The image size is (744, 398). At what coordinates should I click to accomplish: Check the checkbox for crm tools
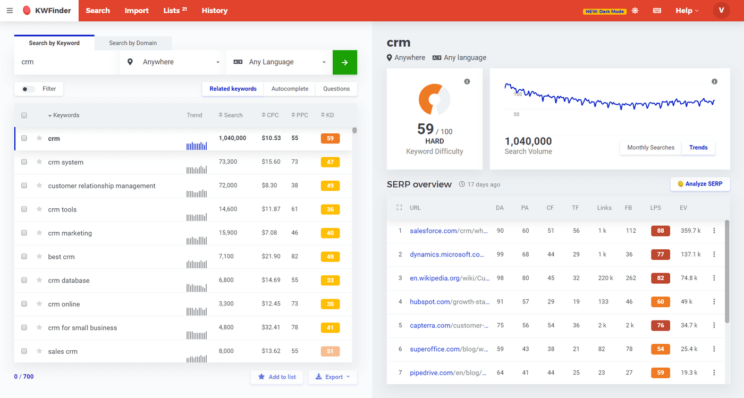coord(24,209)
